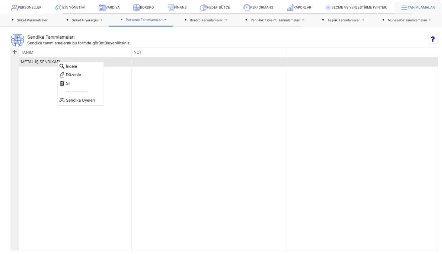
Task: Choose Sendika Üyeleri from the context menu
Action: pyautogui.click(x=81, y=100)
